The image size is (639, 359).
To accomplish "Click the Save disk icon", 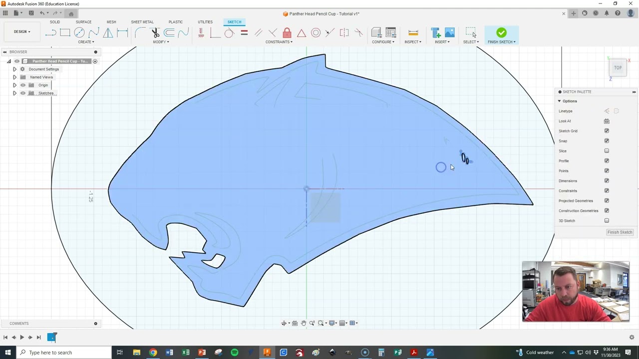I will (31, 13).
